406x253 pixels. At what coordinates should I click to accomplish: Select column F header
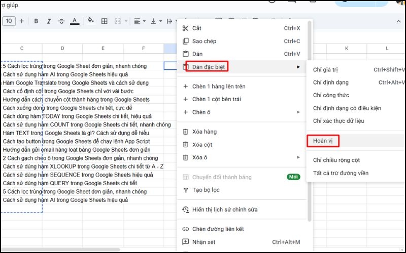144,49
